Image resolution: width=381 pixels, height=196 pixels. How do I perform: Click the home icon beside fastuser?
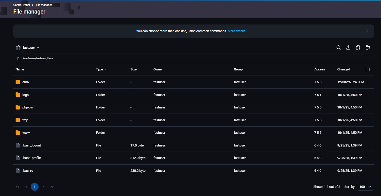(x=18, y=47)
